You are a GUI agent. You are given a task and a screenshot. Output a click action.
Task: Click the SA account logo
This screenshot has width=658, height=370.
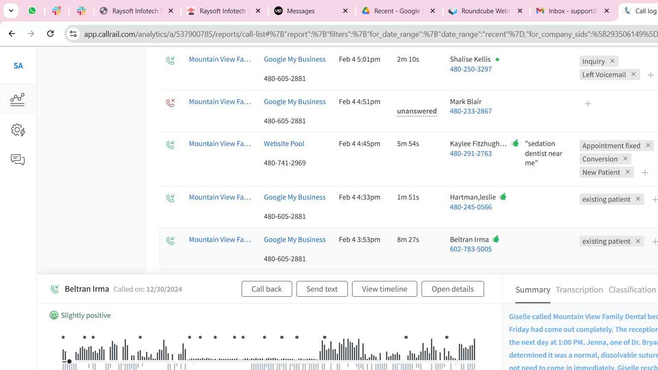click(x=18, y=66)
